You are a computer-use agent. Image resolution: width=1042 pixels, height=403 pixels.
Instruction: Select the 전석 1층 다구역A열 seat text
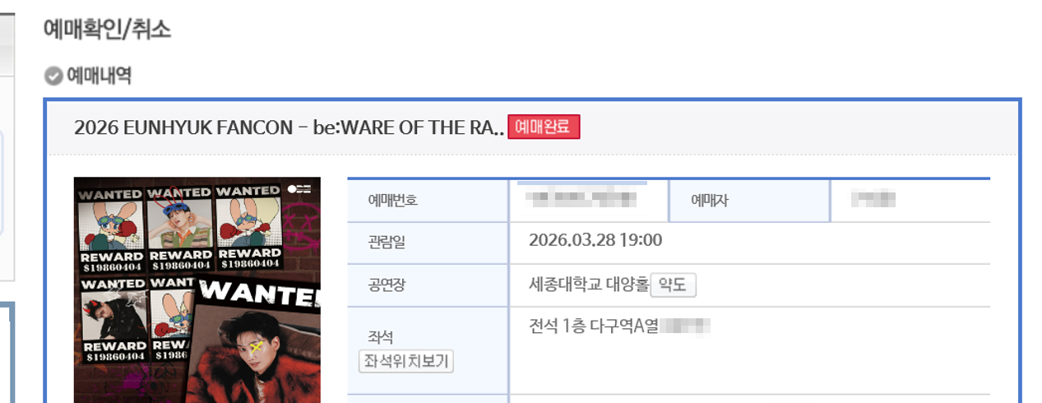click(595, 326)
